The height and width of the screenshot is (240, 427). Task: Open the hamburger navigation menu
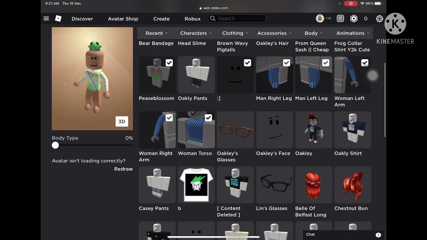pos(46,19)
